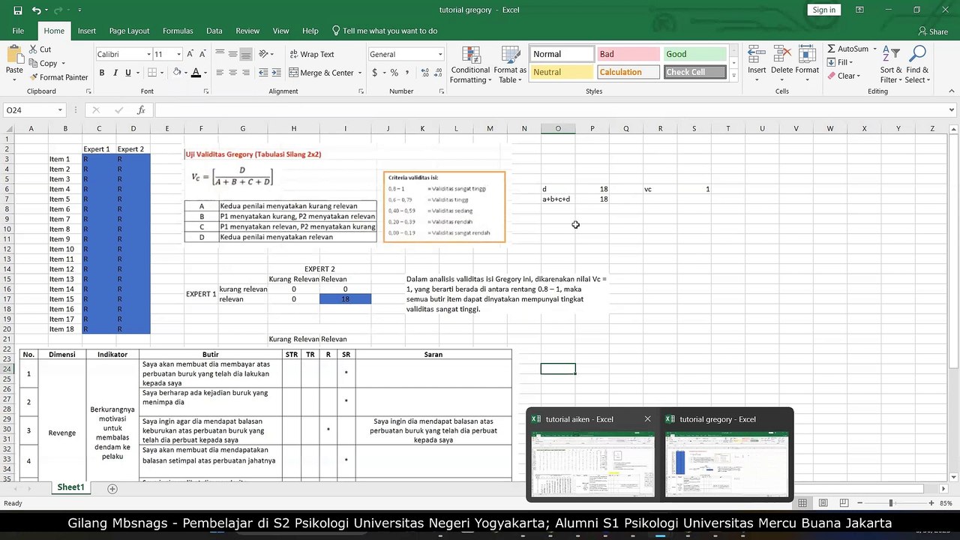Select the Format Painter tool
The width and height of the screenshot is (960, 540).
point(58,77)
